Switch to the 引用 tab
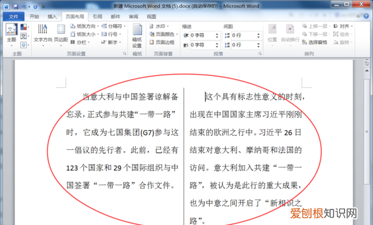Screen dimensions: 373x225 coord(98,16)
